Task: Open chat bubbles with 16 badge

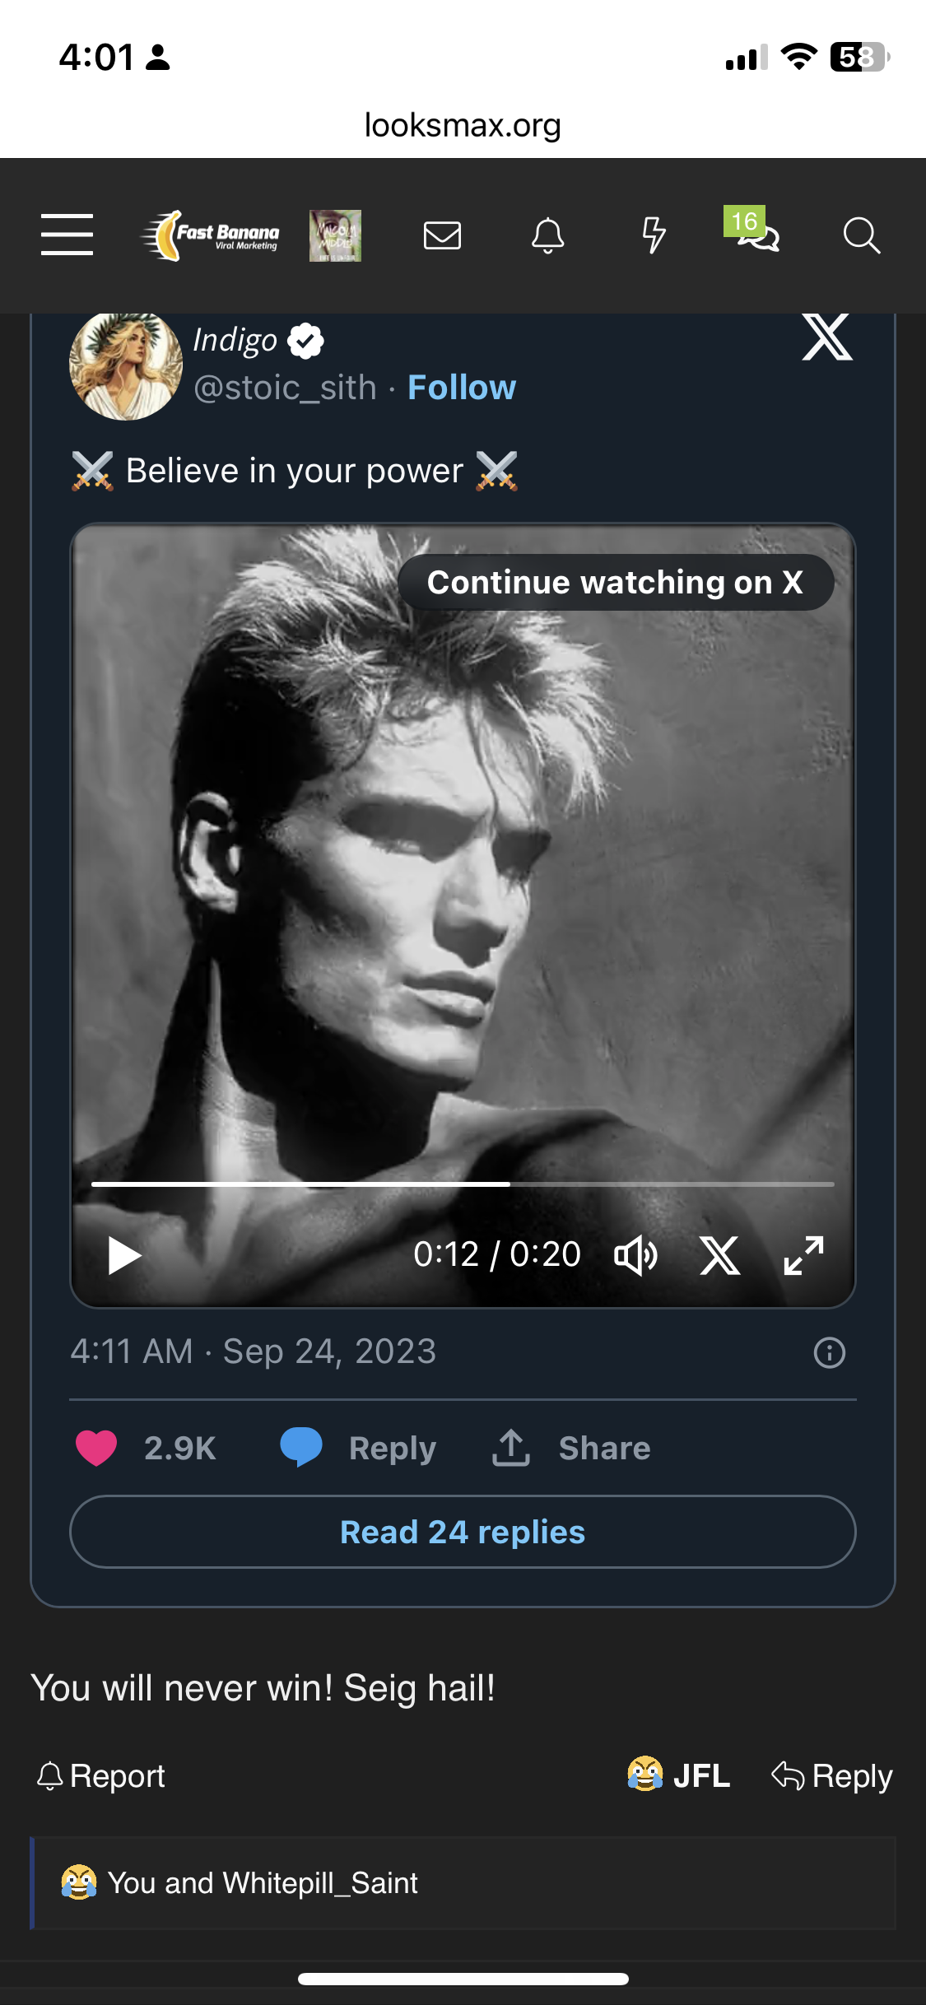Action: (756, 234)
